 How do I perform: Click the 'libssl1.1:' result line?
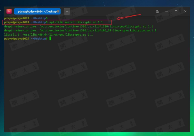point(48,34)
